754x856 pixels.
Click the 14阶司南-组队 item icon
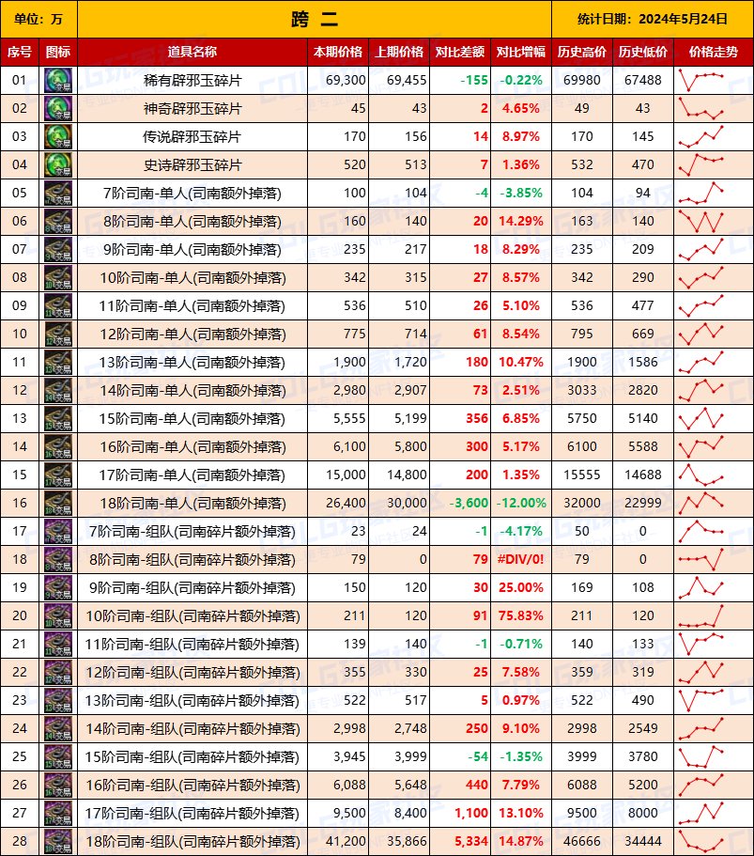[58, 729]
